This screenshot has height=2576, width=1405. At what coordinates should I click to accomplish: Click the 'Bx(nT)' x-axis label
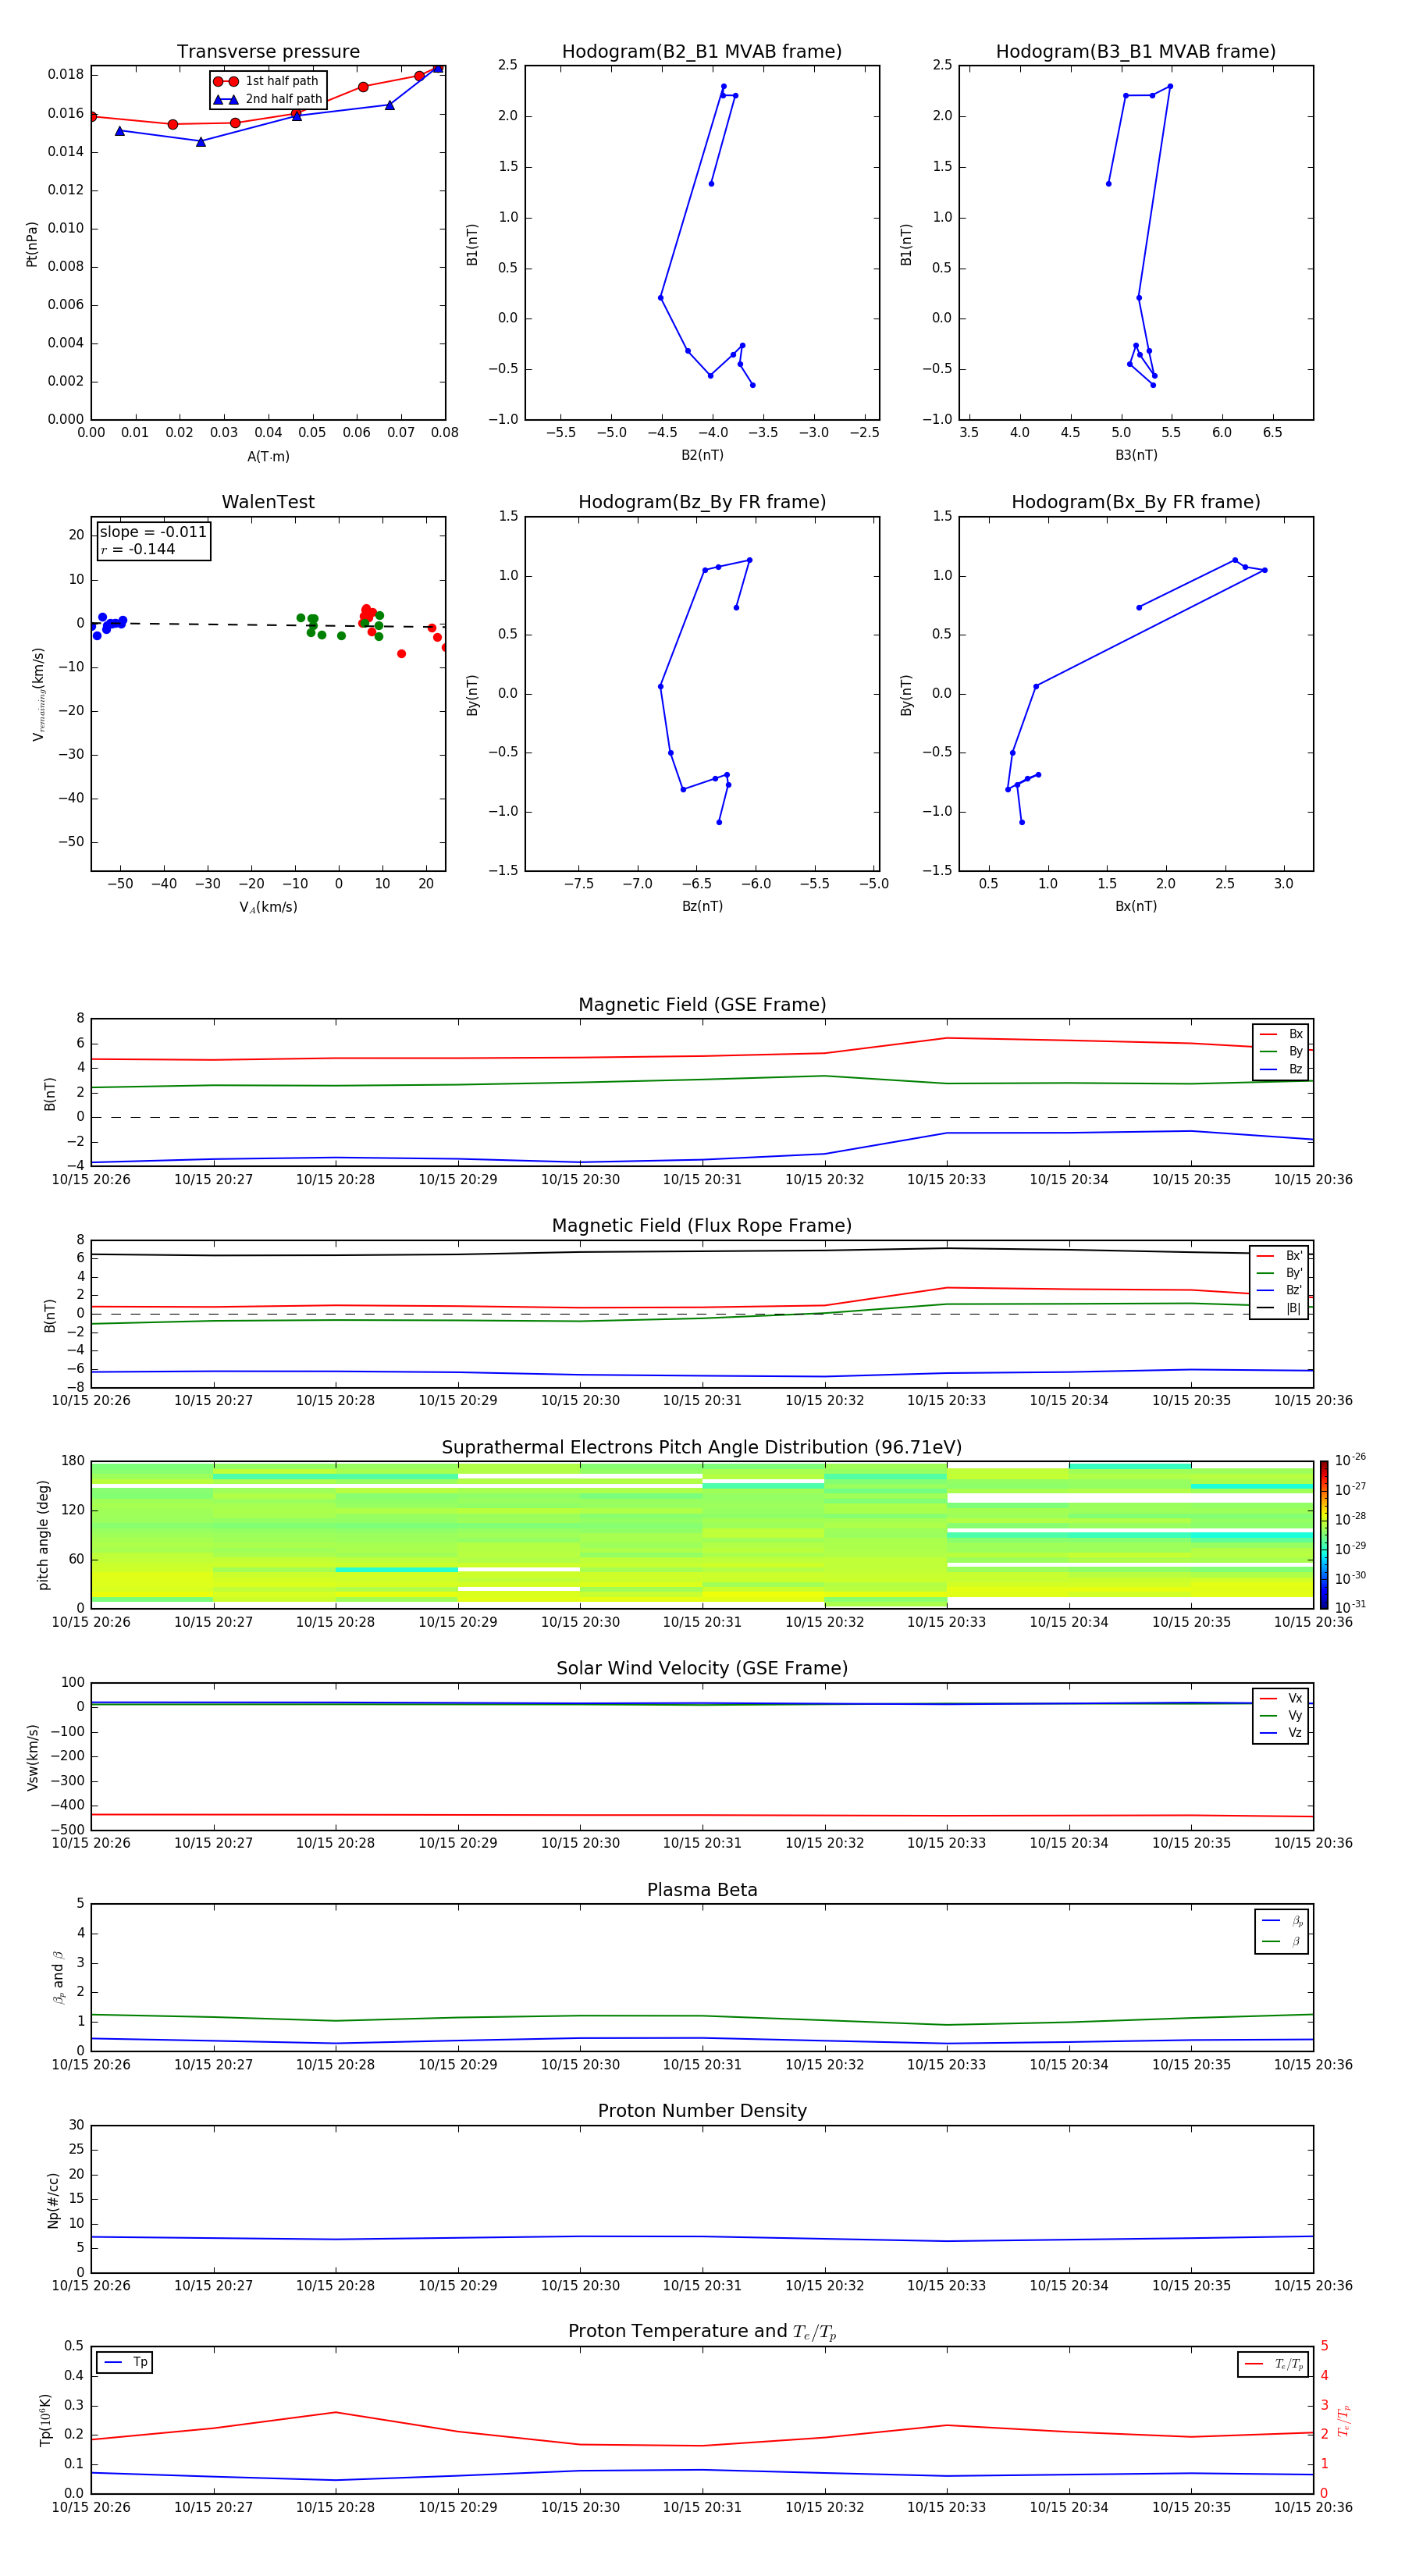coord(1136,906)
